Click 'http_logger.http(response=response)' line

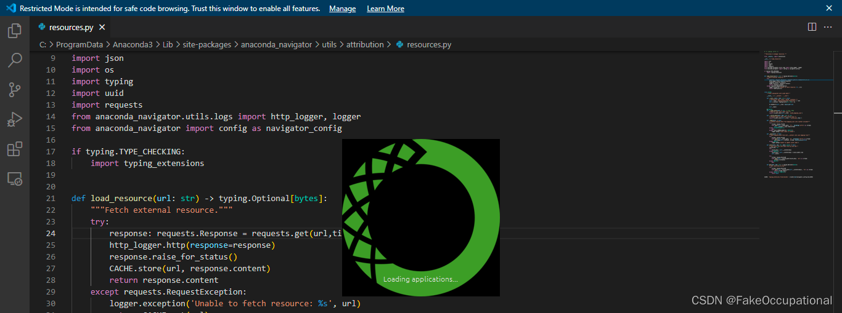[192, 245]
